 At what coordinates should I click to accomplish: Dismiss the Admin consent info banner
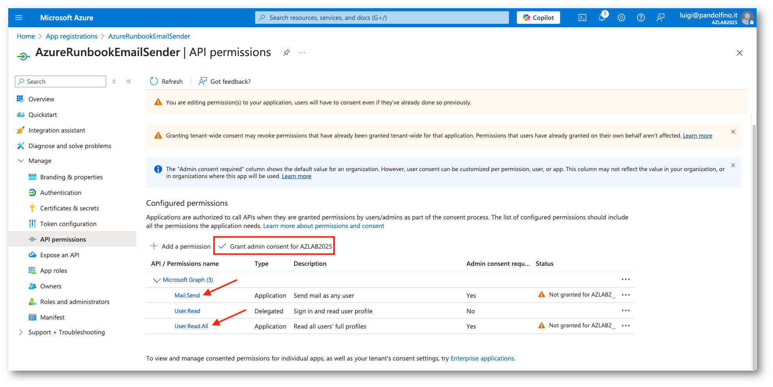pos(733,165)
